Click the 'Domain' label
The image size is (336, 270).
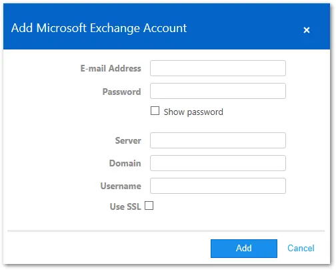[x=125, y=163]
